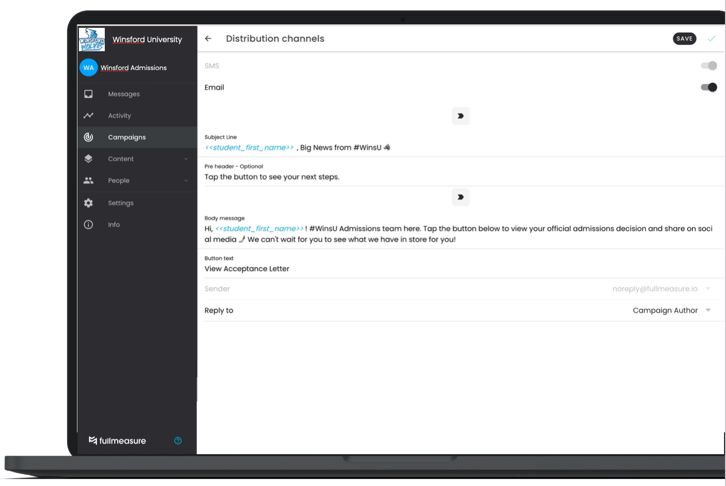Click the green checkmark next to Save
This screenshot has width=726, height=486.
712,39
